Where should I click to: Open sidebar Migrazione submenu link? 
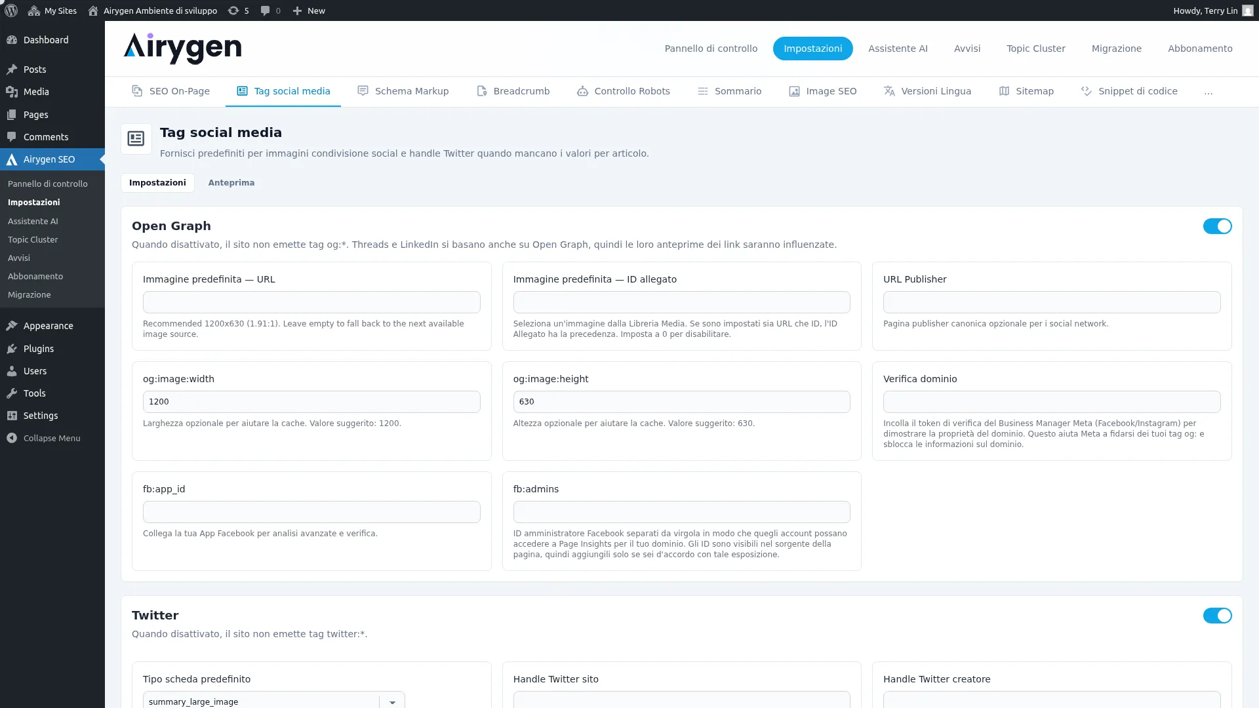click(x=30, y=295)
